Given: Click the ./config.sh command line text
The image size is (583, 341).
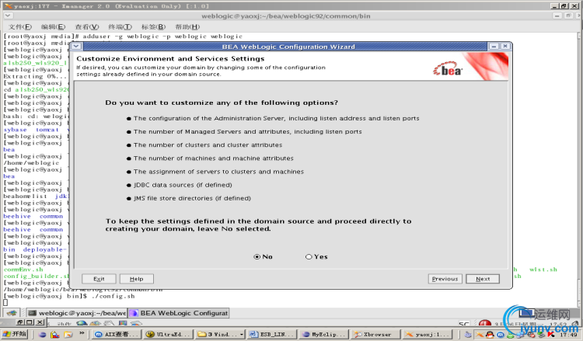Looking at the screenshot, I should 113,296.
